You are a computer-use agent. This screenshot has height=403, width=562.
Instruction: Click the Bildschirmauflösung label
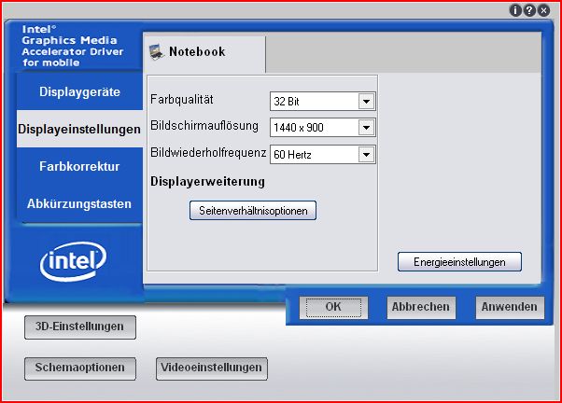tap(204, 126)
